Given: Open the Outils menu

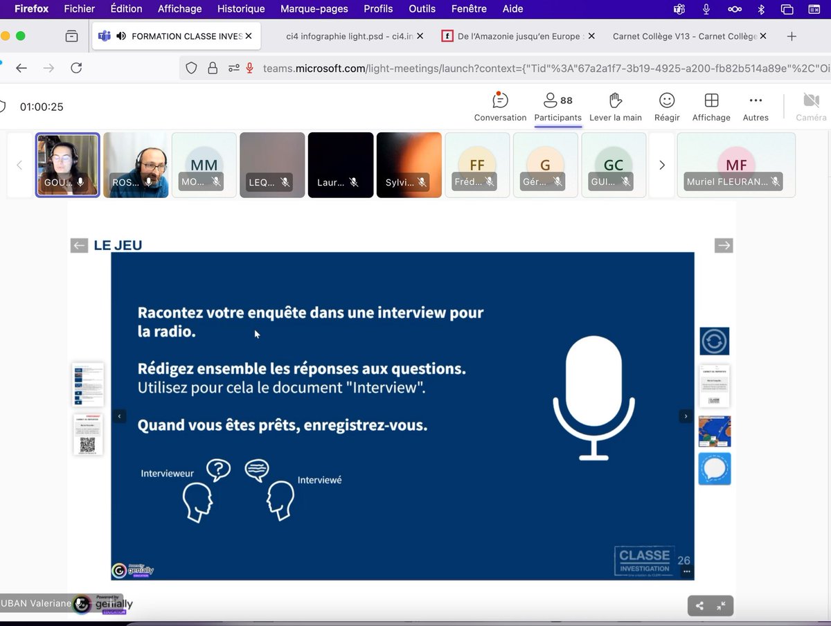Looking at the screenshot, I should tap(422, 9).
